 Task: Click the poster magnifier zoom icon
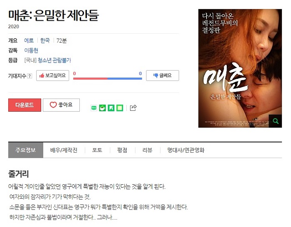[275, 121]
